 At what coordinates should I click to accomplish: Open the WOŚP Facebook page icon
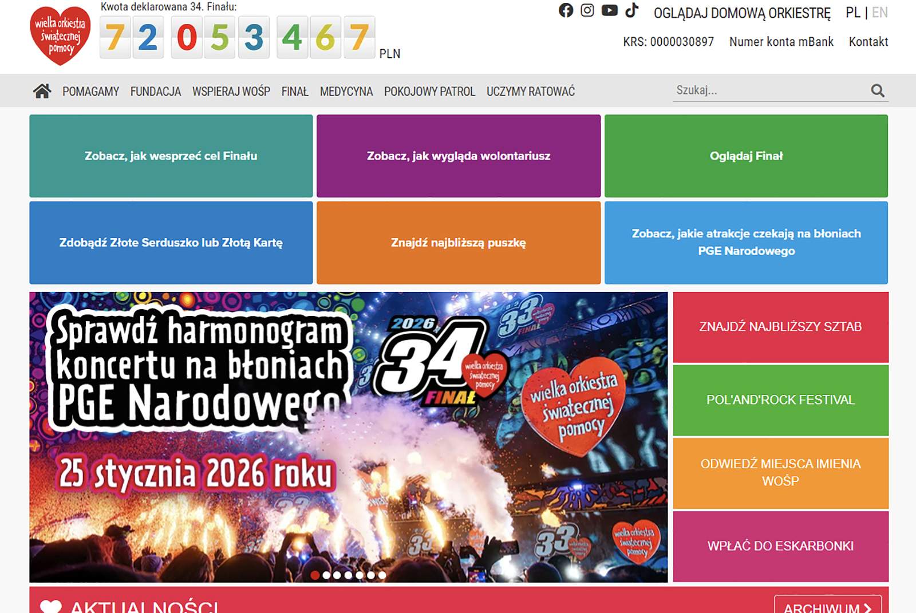566,10
